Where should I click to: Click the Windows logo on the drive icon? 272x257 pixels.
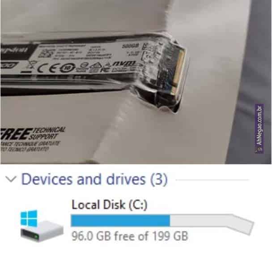tap(29, 218)
